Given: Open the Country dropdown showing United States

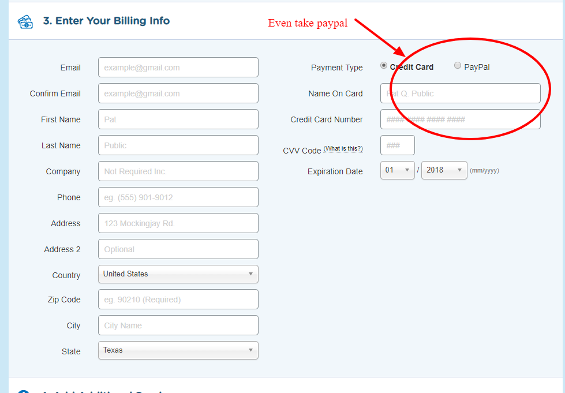Looking at the screenshot, I should [x=178, y=274].
